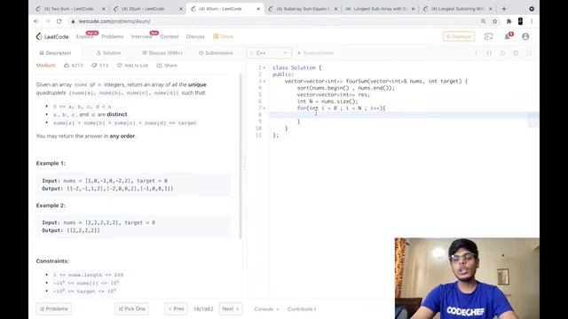
Task: Click the description panel scrollbar
Action: pos(241,156)
